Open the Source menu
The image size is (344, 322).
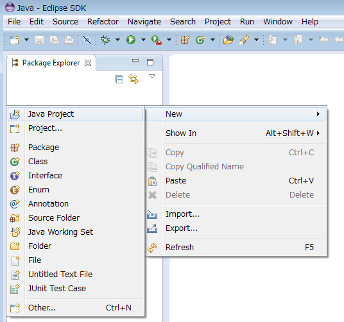(65, 22)
